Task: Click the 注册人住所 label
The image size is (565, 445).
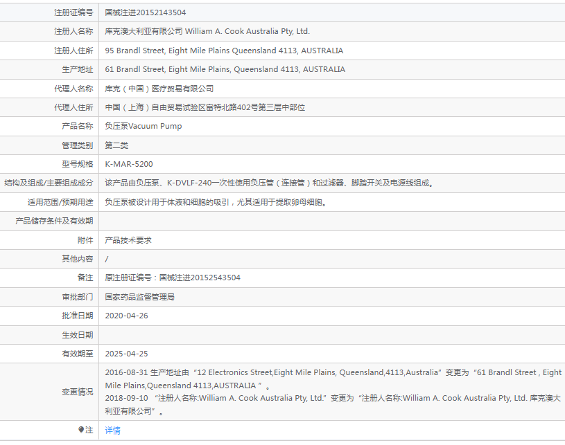Action: coord(73,51)
